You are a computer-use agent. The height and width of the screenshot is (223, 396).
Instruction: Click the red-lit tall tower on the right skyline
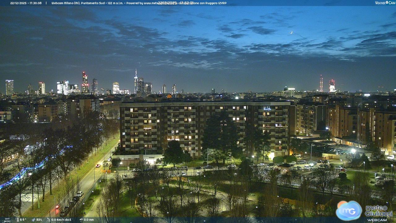tap(321, 84)
